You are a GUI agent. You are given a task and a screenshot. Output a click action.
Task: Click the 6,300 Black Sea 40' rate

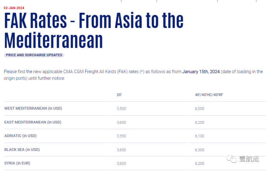click(x=200, y=150)
